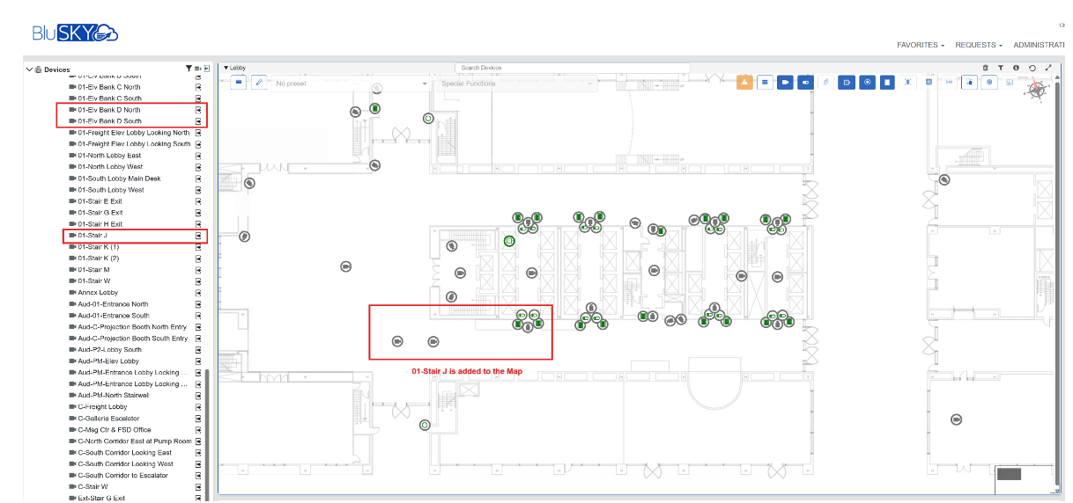This screenshot has width=1073, height=503.
Task: Toggle the blue circular target button
Action: pyautogui.click(x=867, y=82)
